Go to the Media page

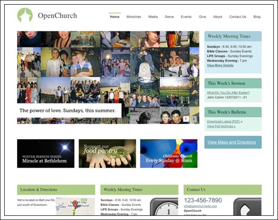153,17
